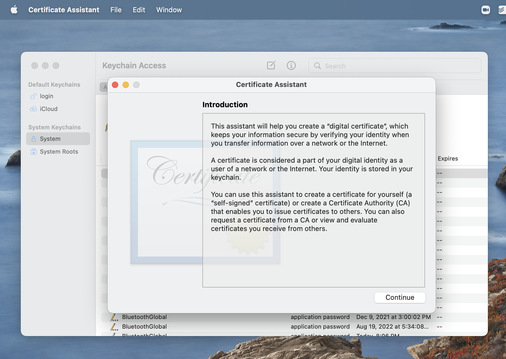Click the Introduction heading in assistant
The height and width of the screenshot is (359, 506).
coord(225,105)
